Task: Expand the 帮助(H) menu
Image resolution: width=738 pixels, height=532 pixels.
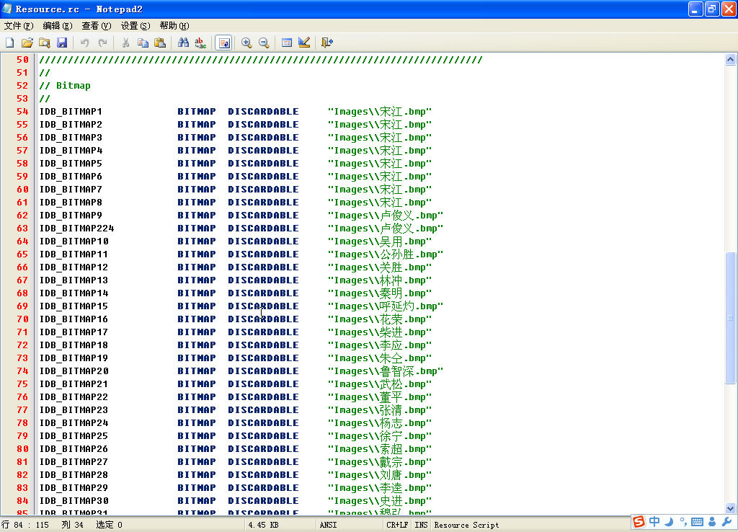Action: point(174,26)
